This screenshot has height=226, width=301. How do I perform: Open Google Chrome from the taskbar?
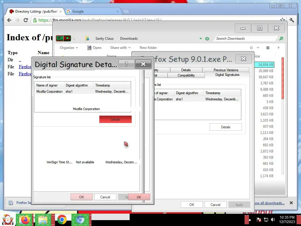pos(62,220)
